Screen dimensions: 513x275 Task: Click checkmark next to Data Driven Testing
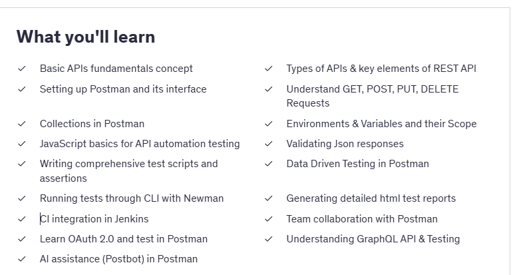269,164
